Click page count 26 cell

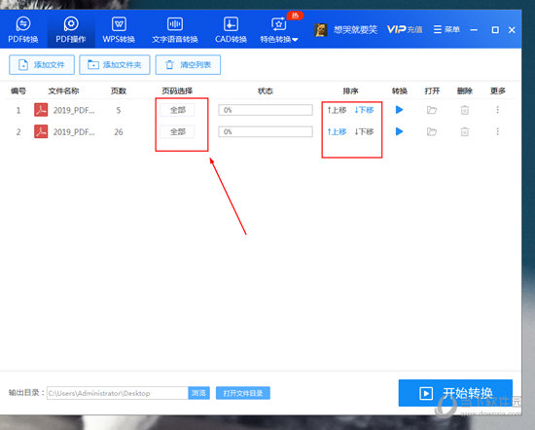pos(119,132)
